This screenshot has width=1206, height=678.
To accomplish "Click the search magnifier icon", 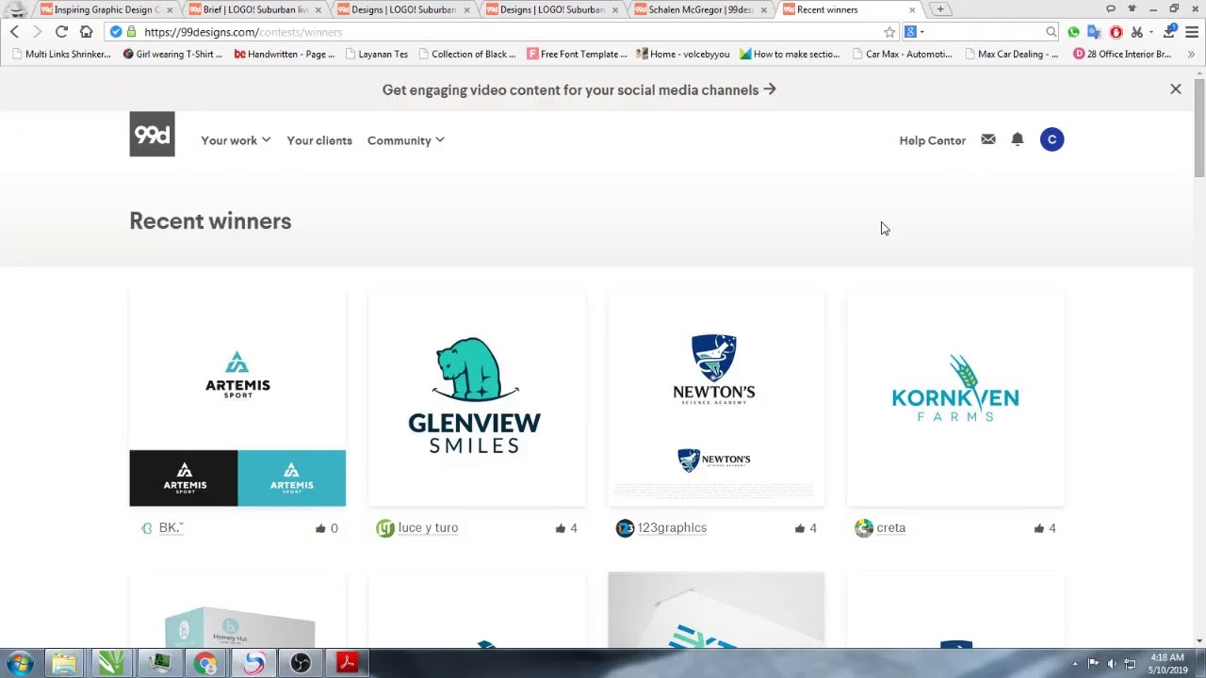I will [x=1051, y=32].
